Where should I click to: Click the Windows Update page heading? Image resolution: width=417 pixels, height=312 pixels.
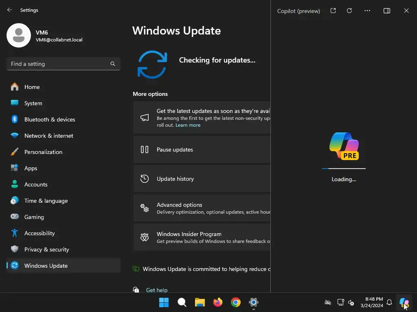pos(177,31)
